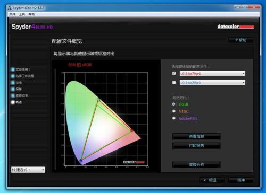
Task: Click the 高级分析 button
Action: pyautogui.click(x=196, y=165)
